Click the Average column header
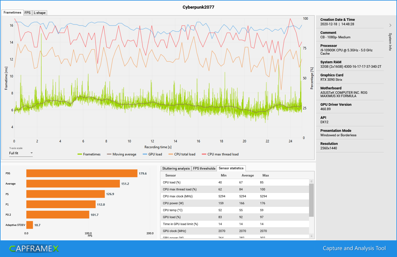The height and width of the screenshot is (257, 397). click(x=248, y=175)
